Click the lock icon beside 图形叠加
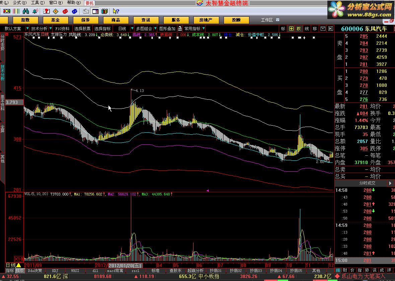 (180, 29)
